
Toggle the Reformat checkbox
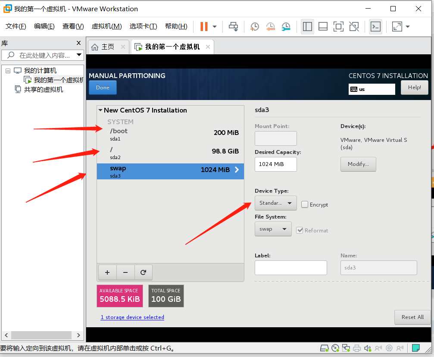coord(300,230)
